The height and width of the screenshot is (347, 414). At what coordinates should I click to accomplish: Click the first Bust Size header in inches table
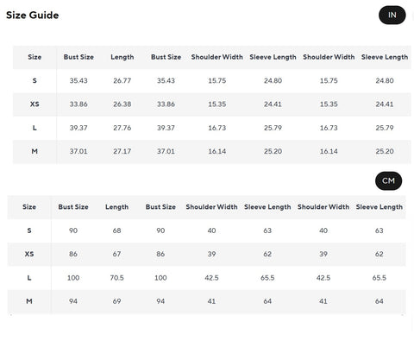(x=78, y=57)
